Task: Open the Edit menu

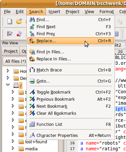Action: coord(20,12)
